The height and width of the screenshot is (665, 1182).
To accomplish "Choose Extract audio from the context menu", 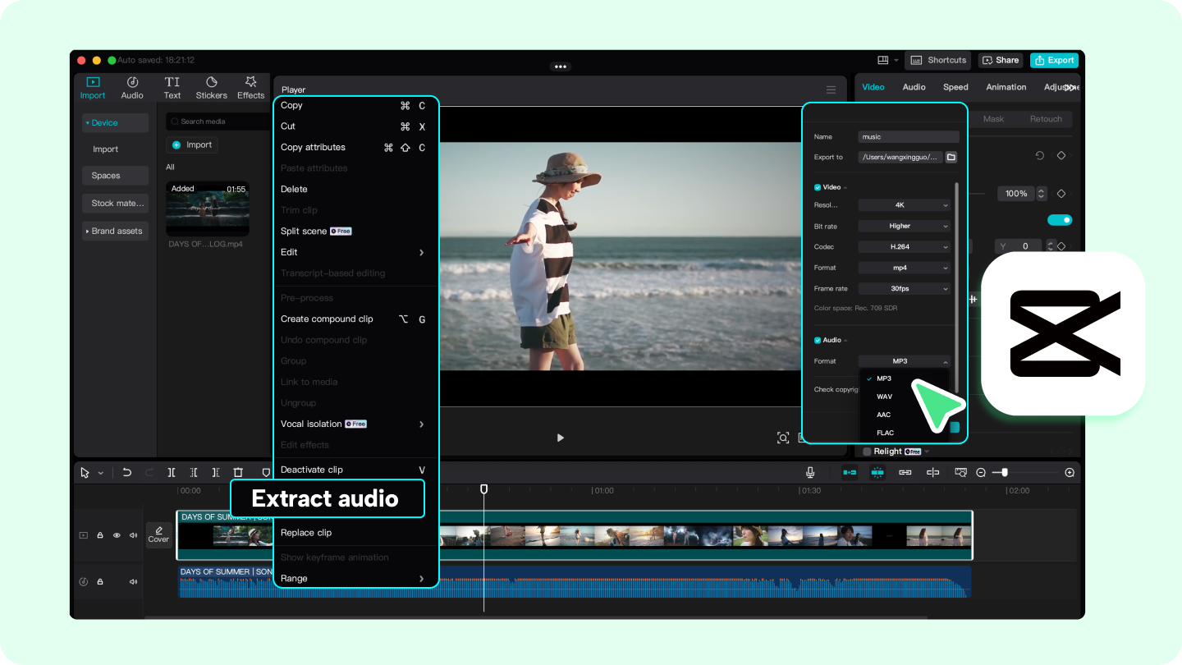I will 327,498.
